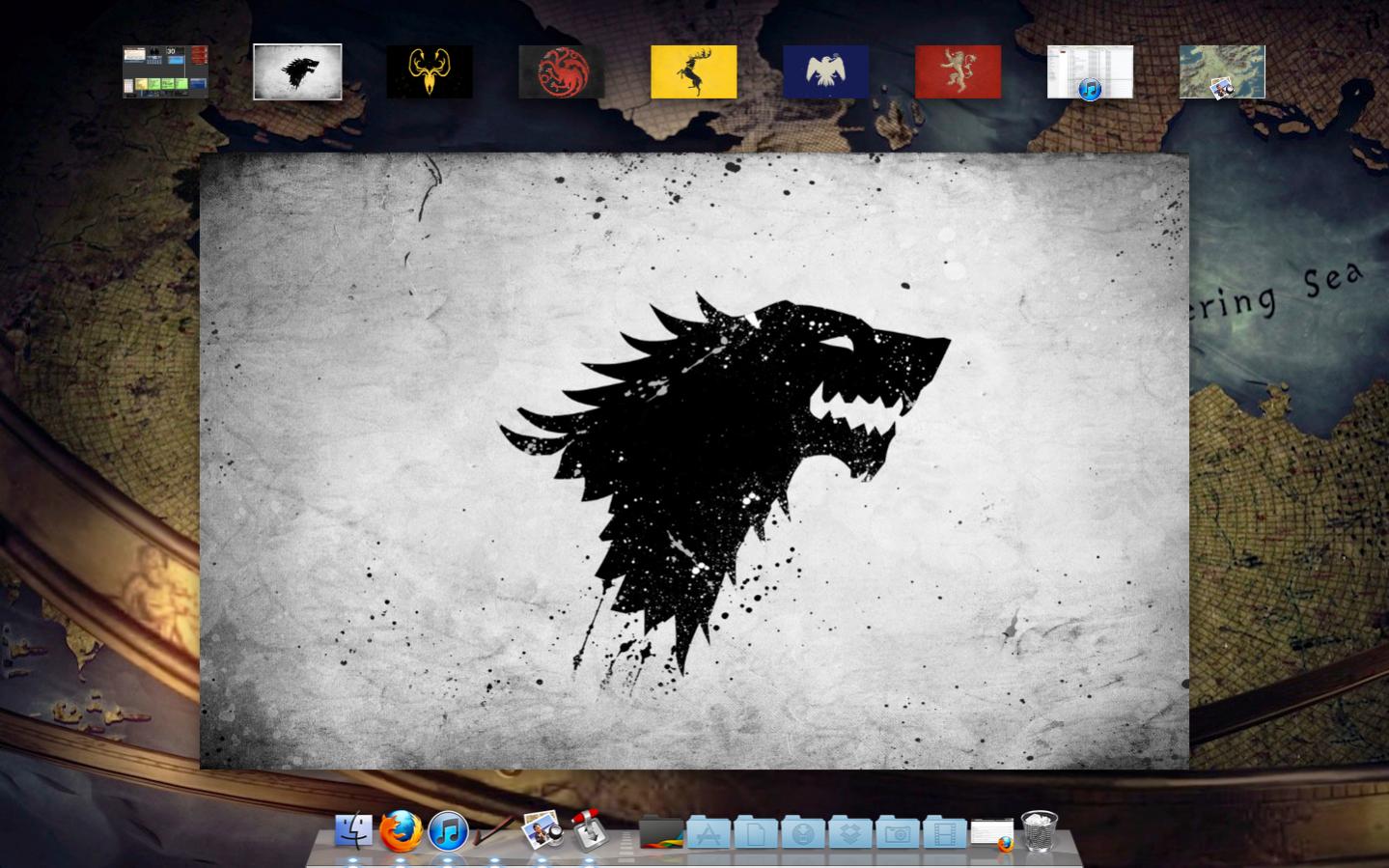This screenshot has height=868, width=1389.
Task: Select the large direwolf desktop preview
Action: (x=694, y=461)
